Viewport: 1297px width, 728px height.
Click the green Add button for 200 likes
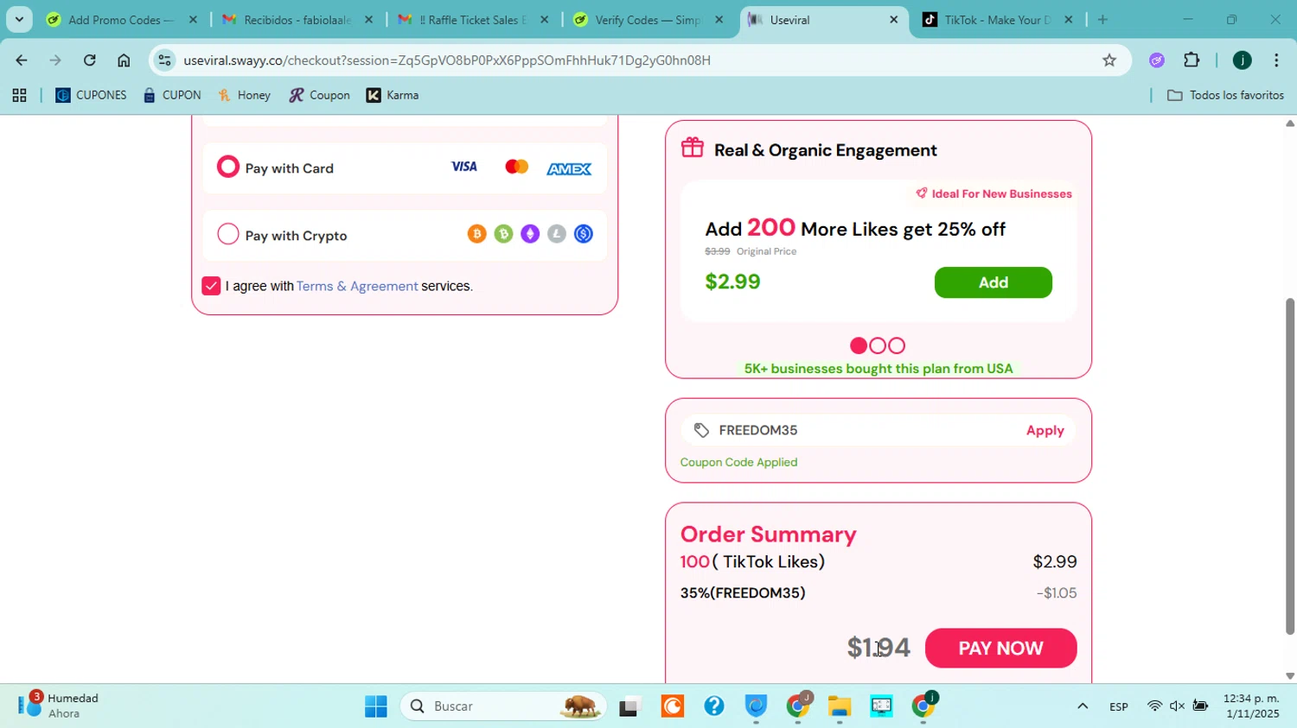(x=993, y=282)
